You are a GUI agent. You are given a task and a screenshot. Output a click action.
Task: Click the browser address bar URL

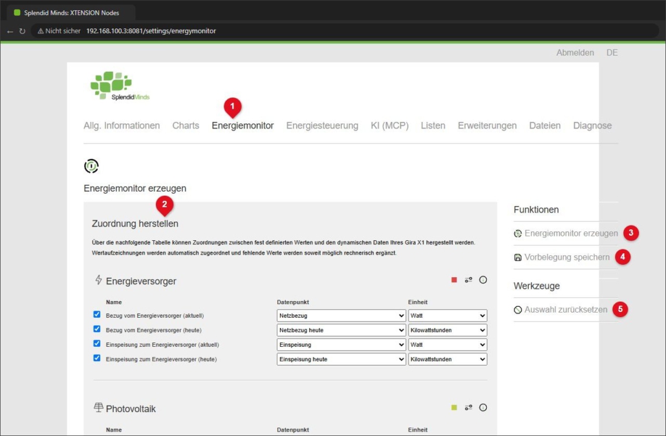coord(151,31)
